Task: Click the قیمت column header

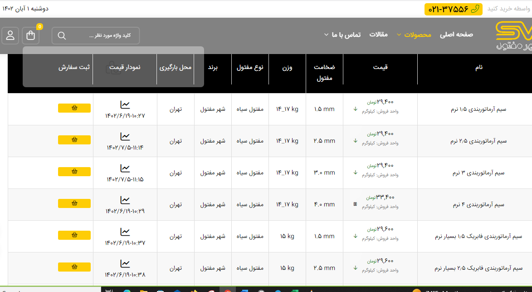Action: coord(380,67)
